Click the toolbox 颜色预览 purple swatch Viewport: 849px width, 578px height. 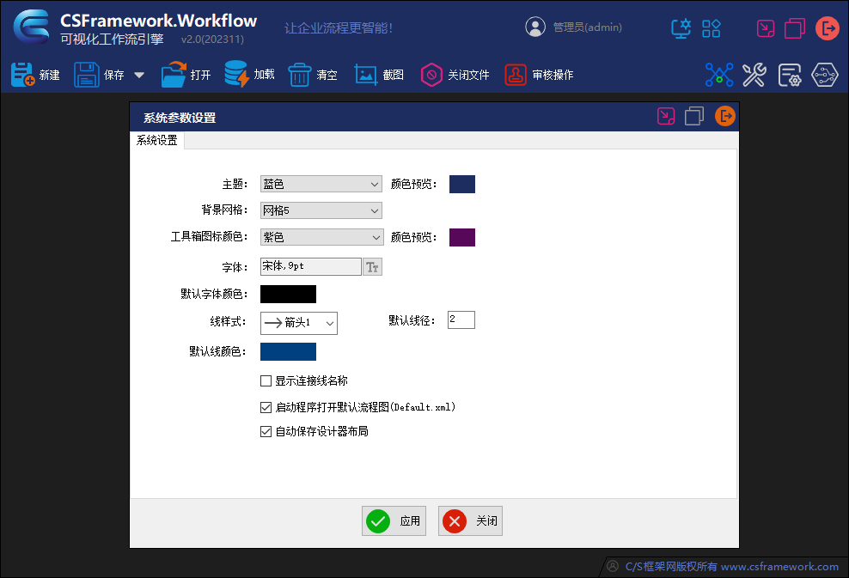[x=462, y=237]
